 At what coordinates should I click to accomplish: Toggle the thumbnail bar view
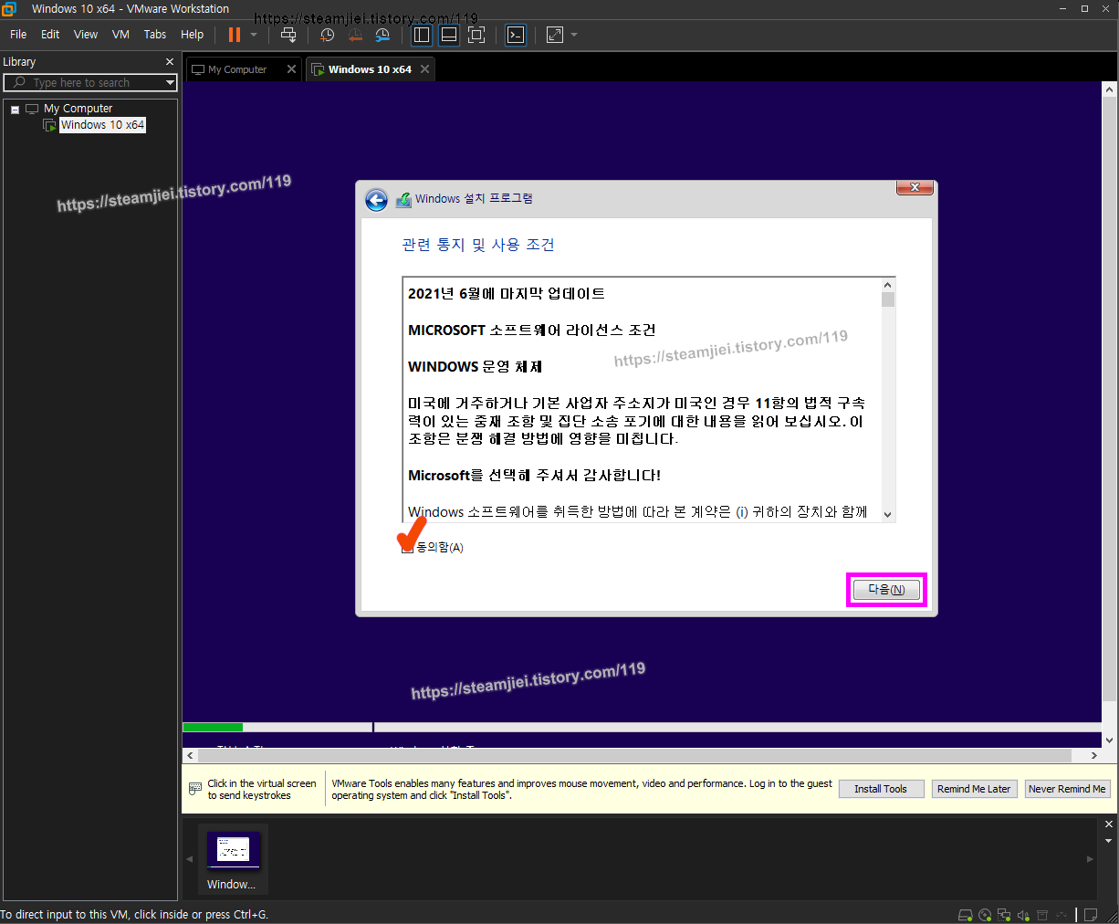[449, 35]
